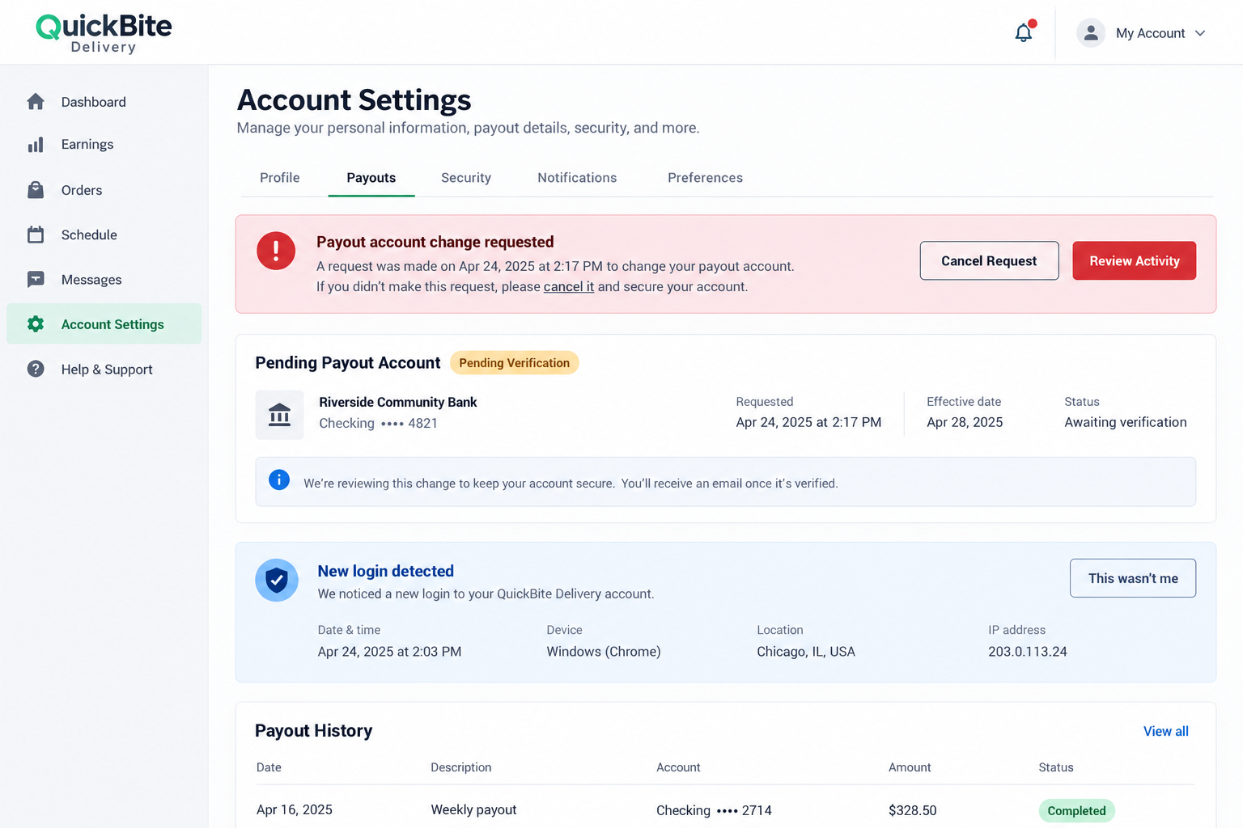Switch to the Security tab
This screenshot has height=828, width=1243.
click(466, 178)
